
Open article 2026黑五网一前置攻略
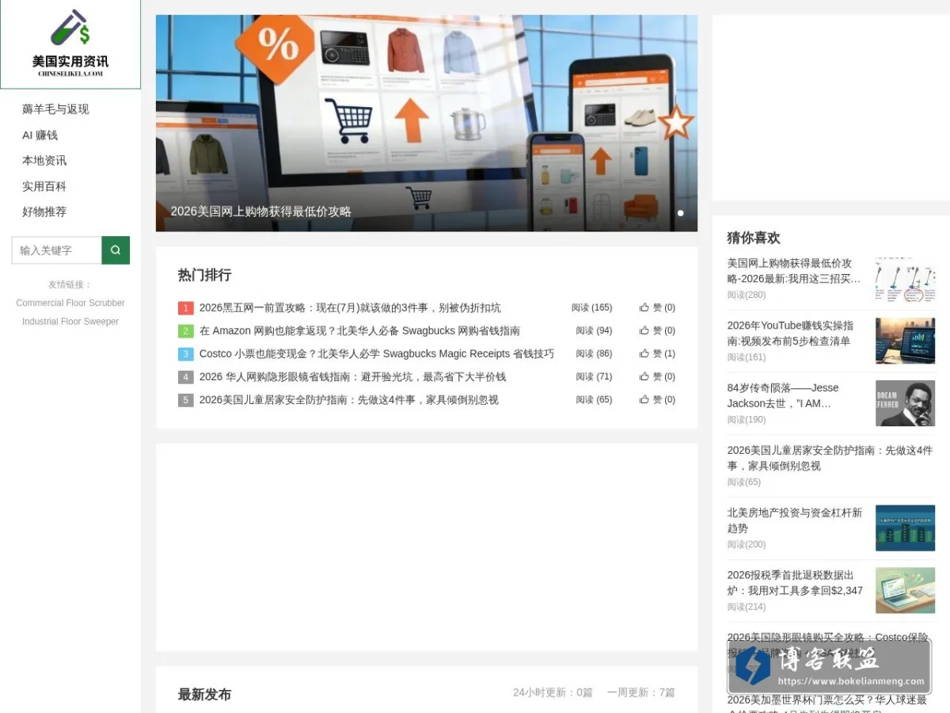(x=350, y=308)
